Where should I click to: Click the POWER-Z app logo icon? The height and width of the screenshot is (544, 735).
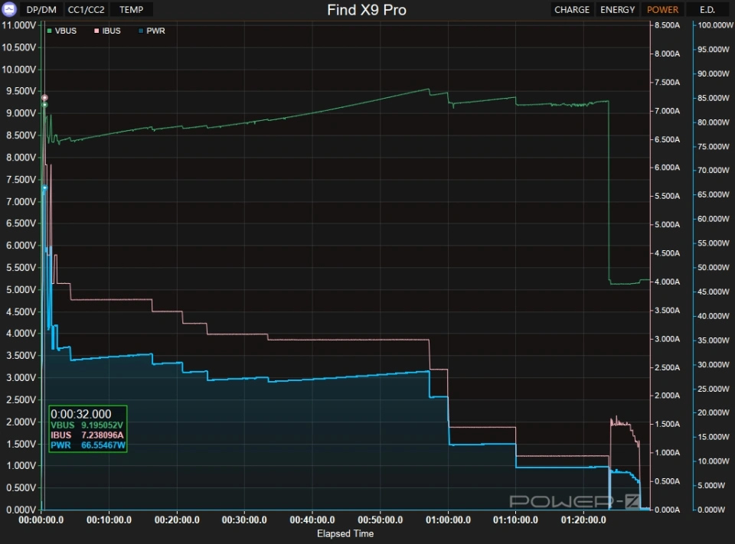[11, 10]
